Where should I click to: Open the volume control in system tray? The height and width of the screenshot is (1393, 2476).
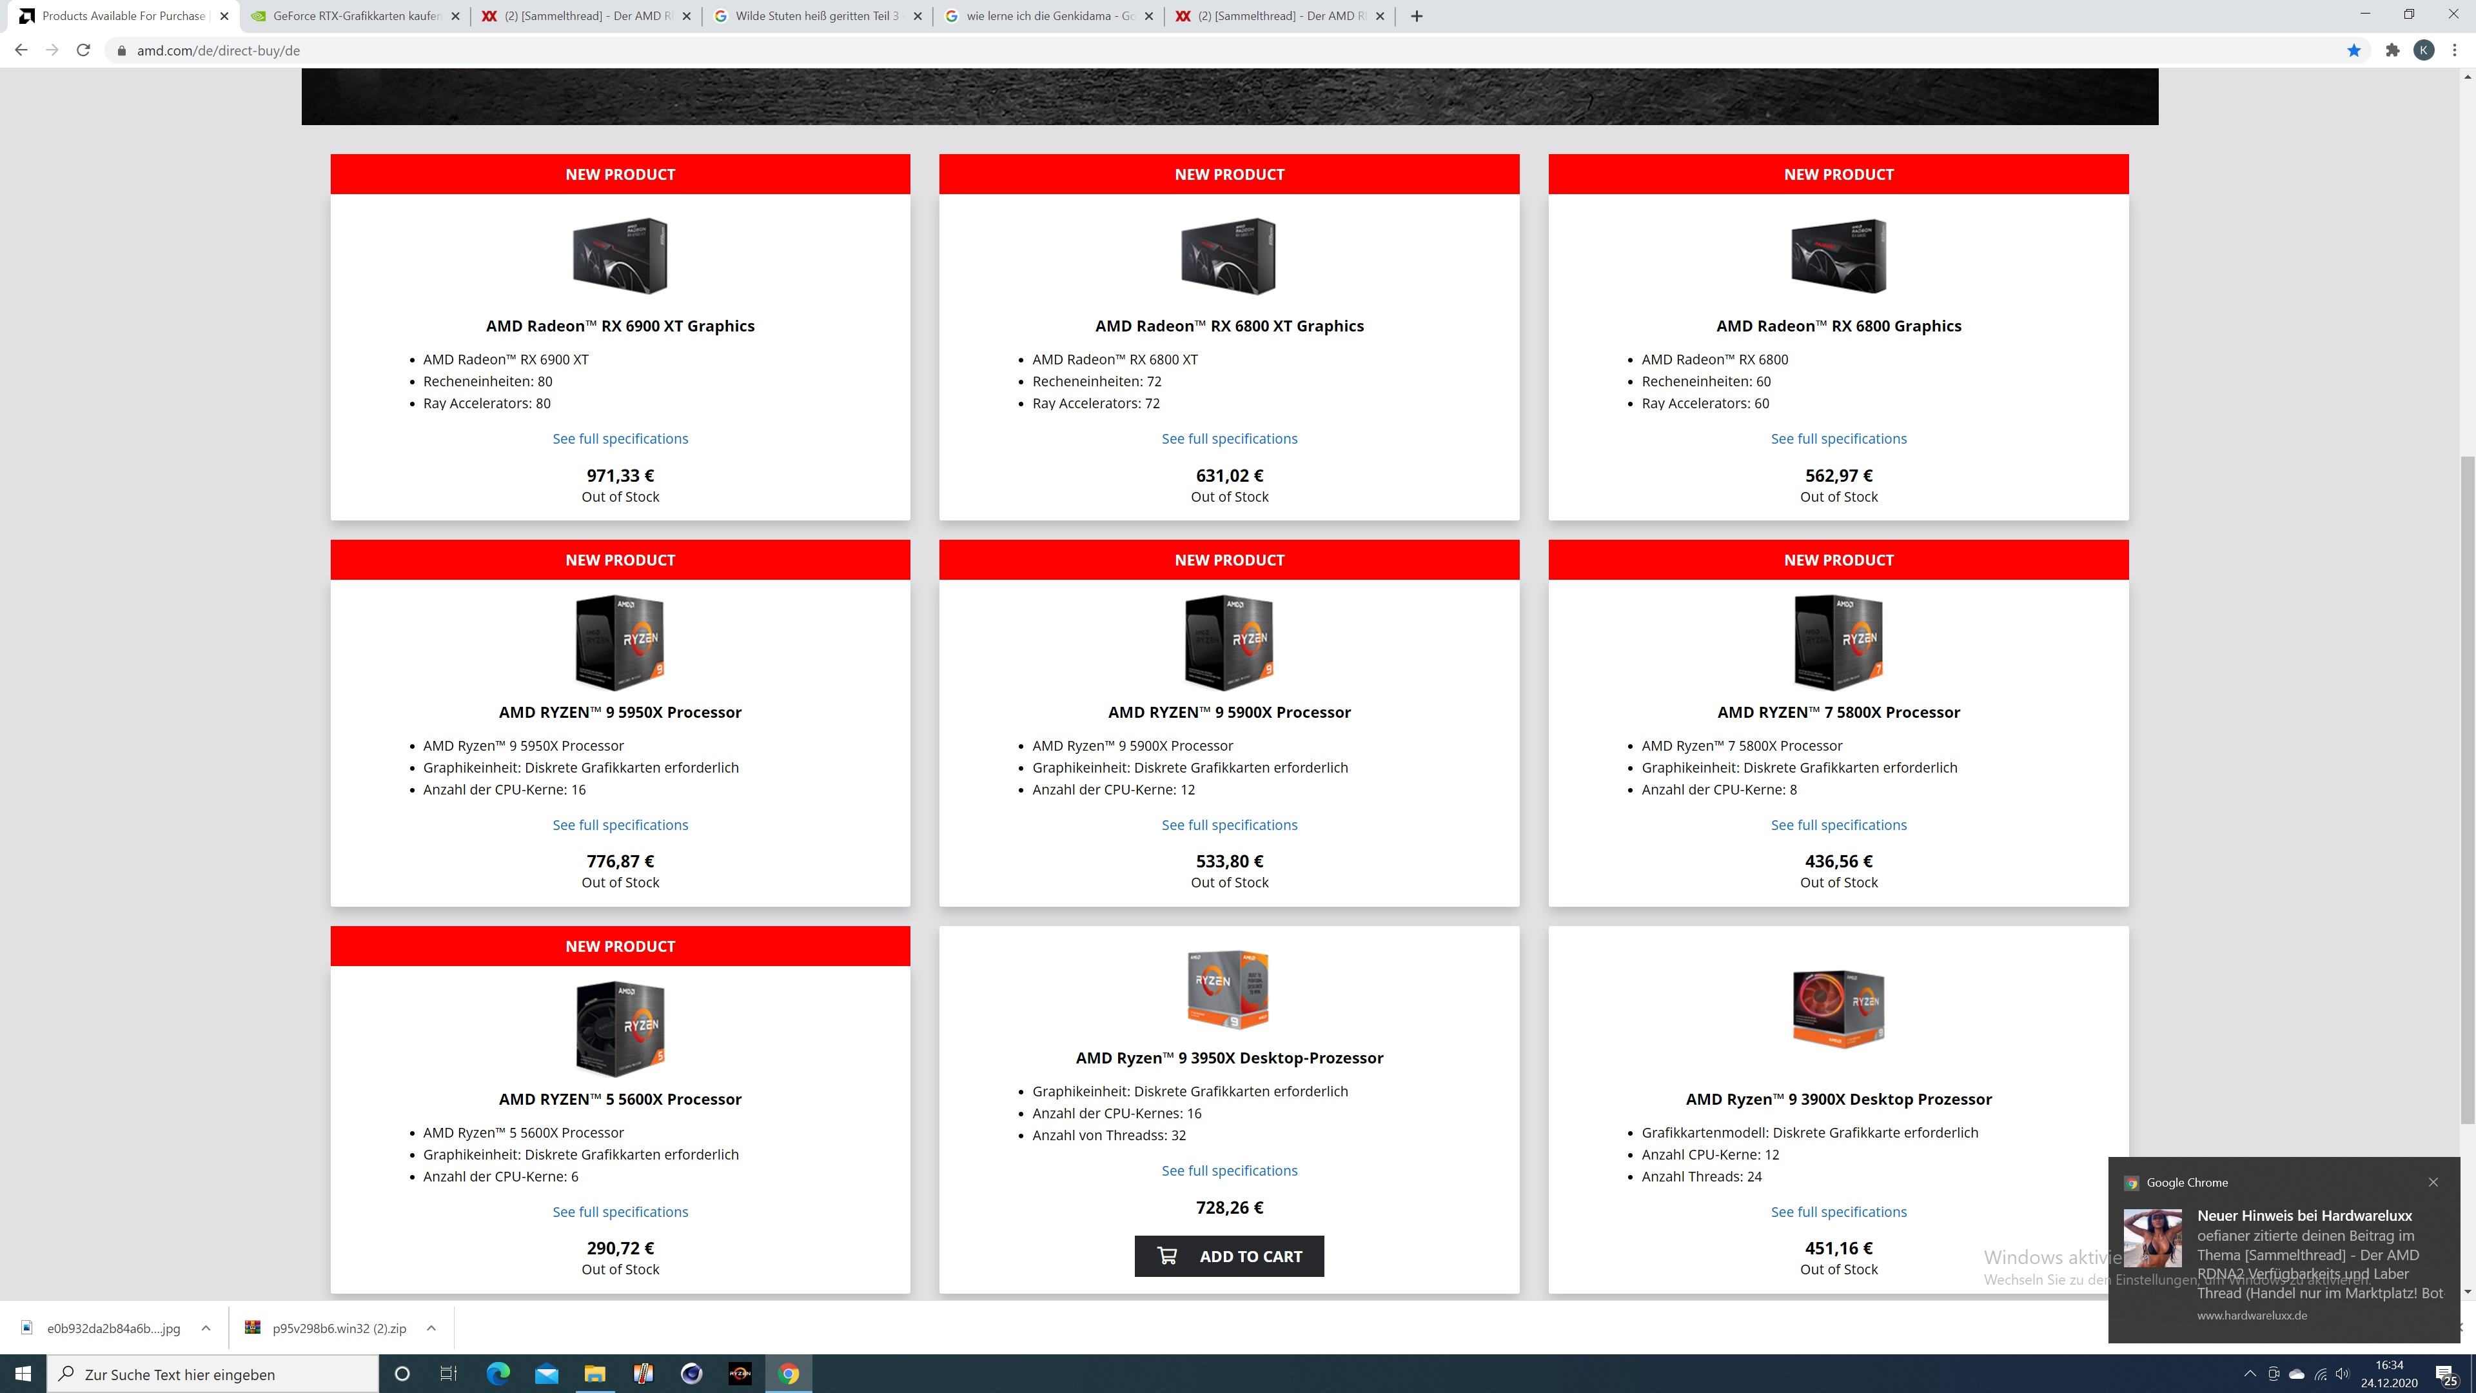pyautogui.click(x=2343, y=1374)
